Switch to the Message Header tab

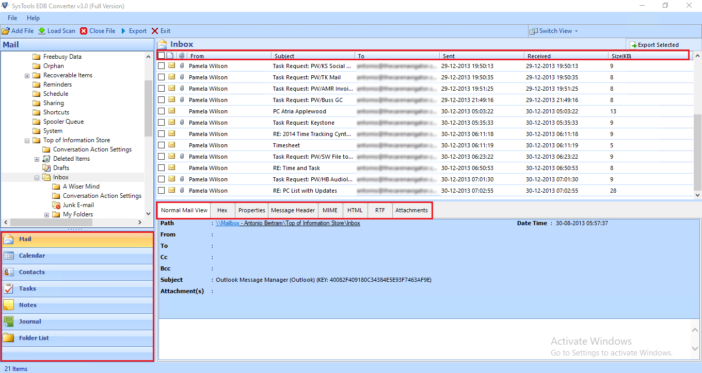(293, 210)
